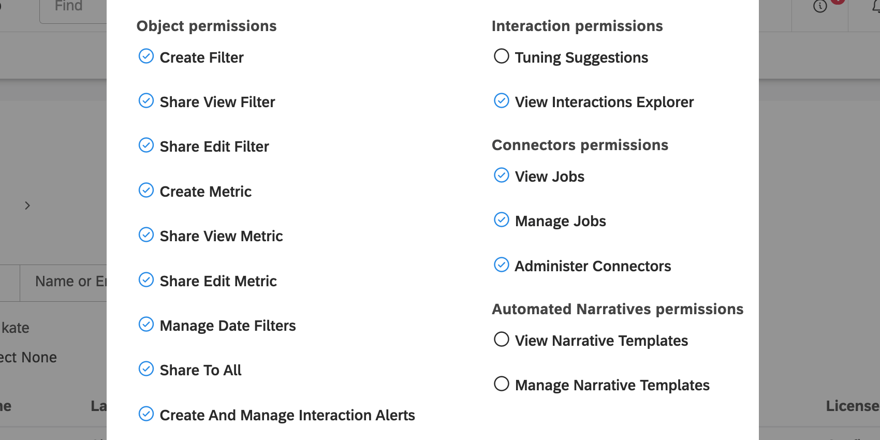Toggle the Share To All permission
880x440 pixels.
point(146,369)
